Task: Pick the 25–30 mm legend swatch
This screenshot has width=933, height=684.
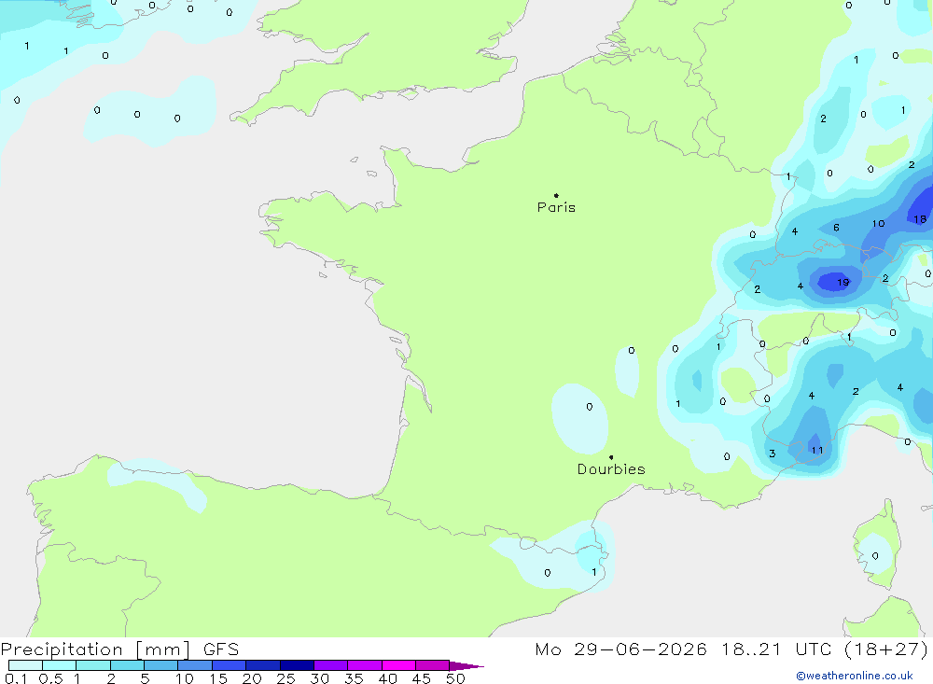Action: [x=297, y=665]
